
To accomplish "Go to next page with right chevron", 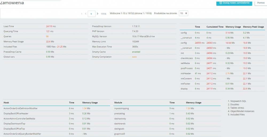I will click(x=98, y=14).
